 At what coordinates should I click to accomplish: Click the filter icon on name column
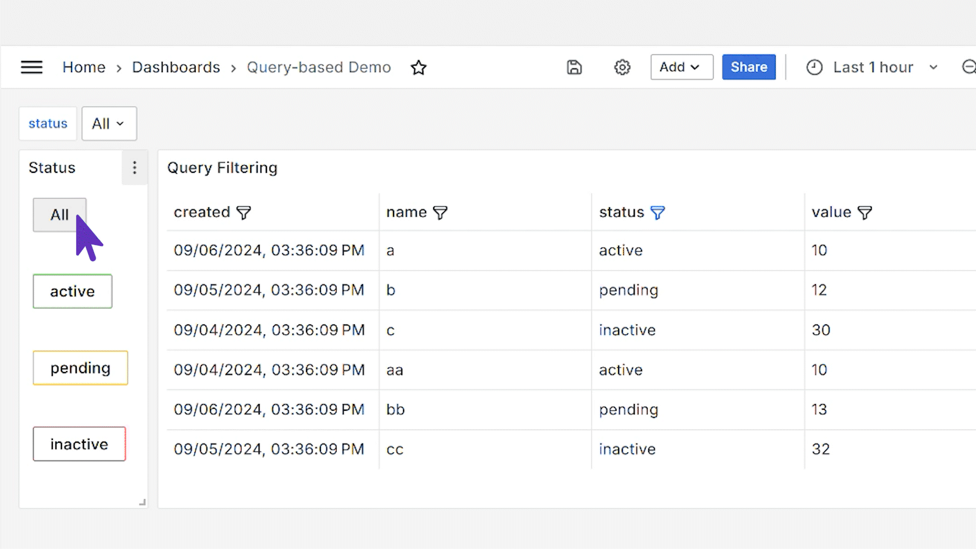pos(439,212)
